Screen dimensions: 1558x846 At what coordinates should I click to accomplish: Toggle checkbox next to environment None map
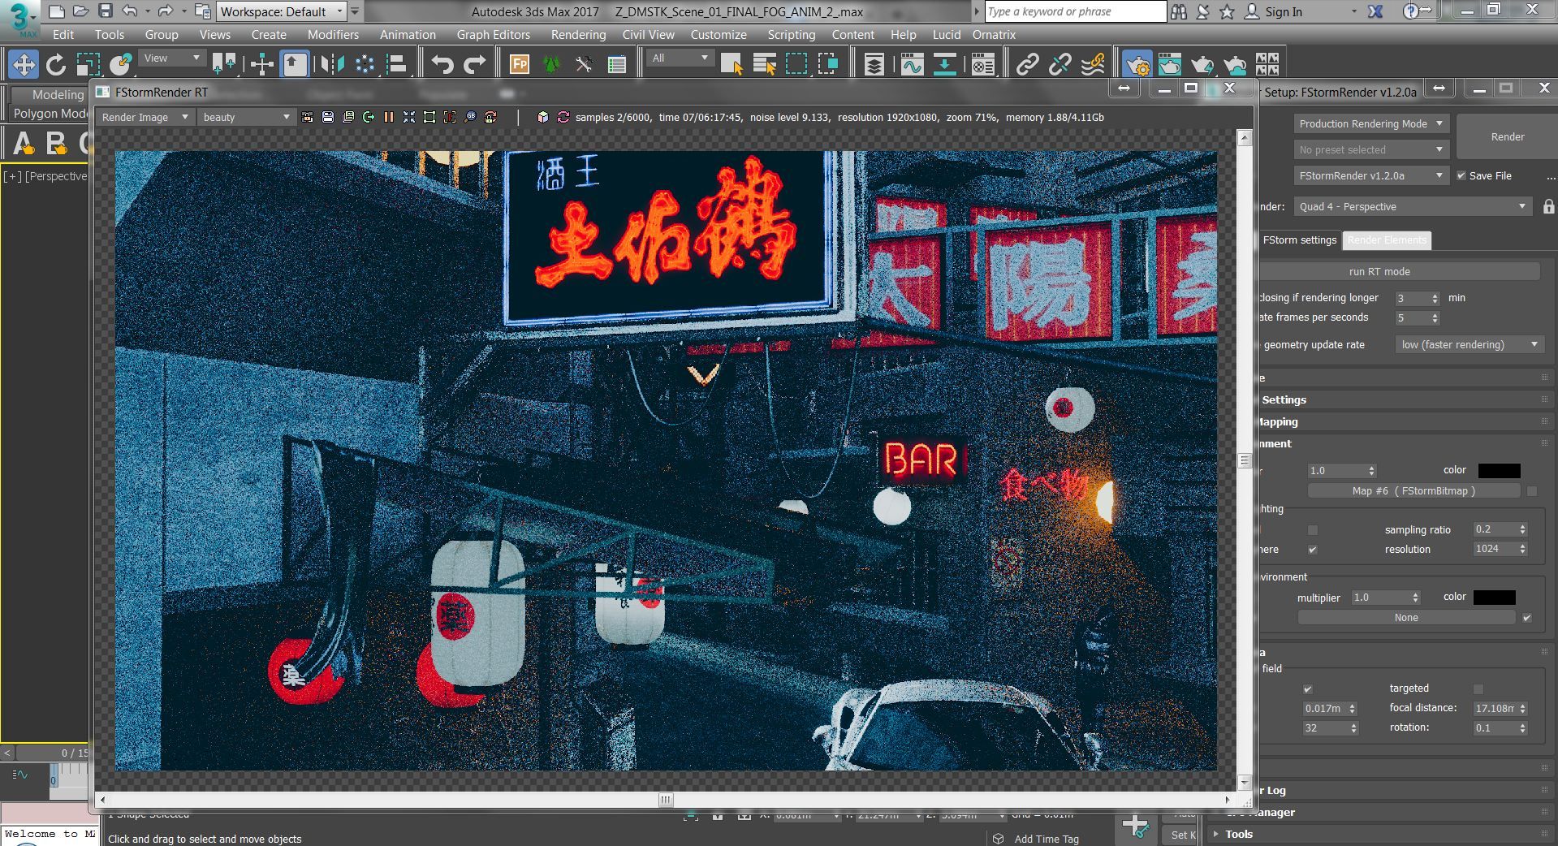[x=1527, y=618]
